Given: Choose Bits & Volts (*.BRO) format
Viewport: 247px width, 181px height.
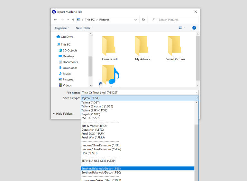Looking at the screenshot, I should tap(138, 126).
